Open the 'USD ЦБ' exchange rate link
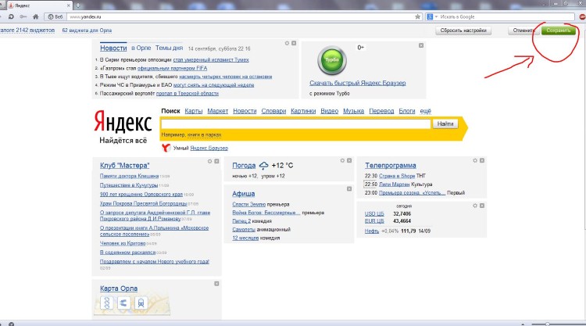The image size is (586, 326). coord(374,214)
